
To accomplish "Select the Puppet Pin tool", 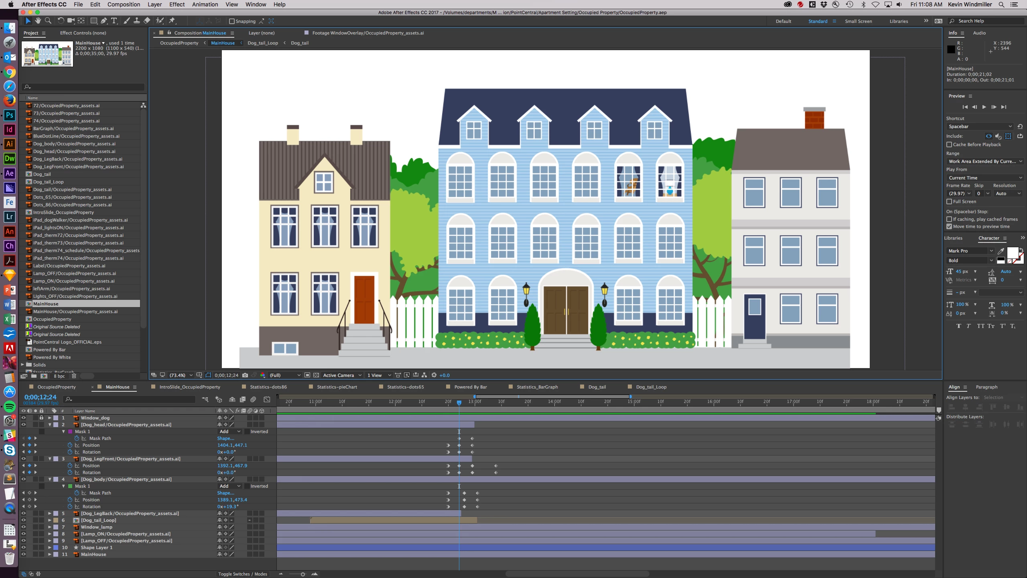I will (x=173, y=21).
